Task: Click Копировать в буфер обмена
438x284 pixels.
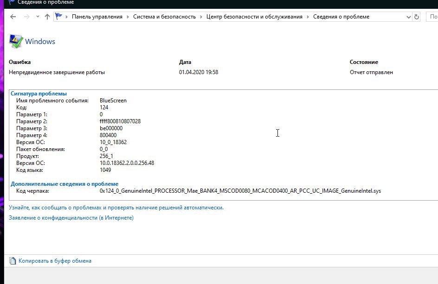Action: click(55, 261)
